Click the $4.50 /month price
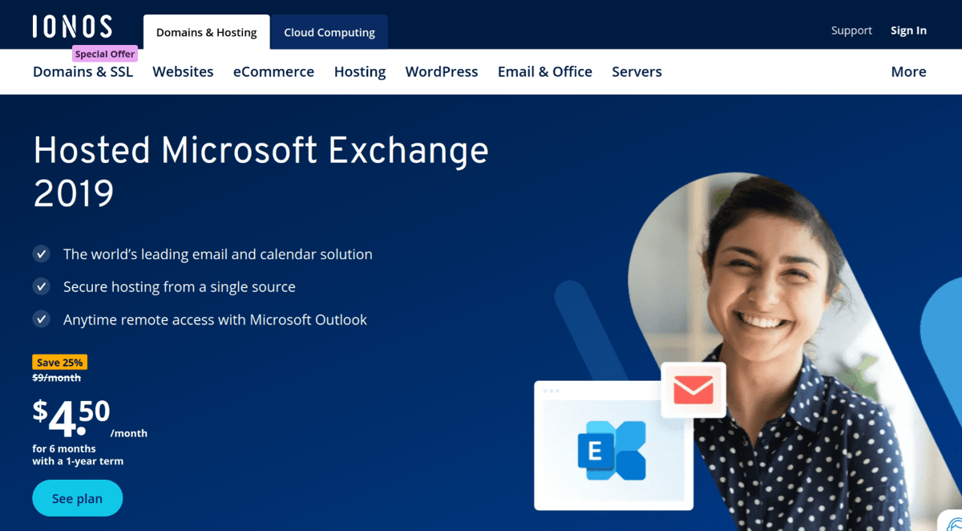 coord(90,418)
